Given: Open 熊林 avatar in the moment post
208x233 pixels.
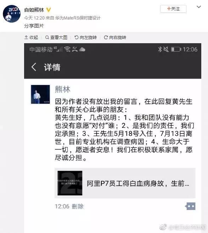Looking at the screenshot, I should click(x=40, y=94).
